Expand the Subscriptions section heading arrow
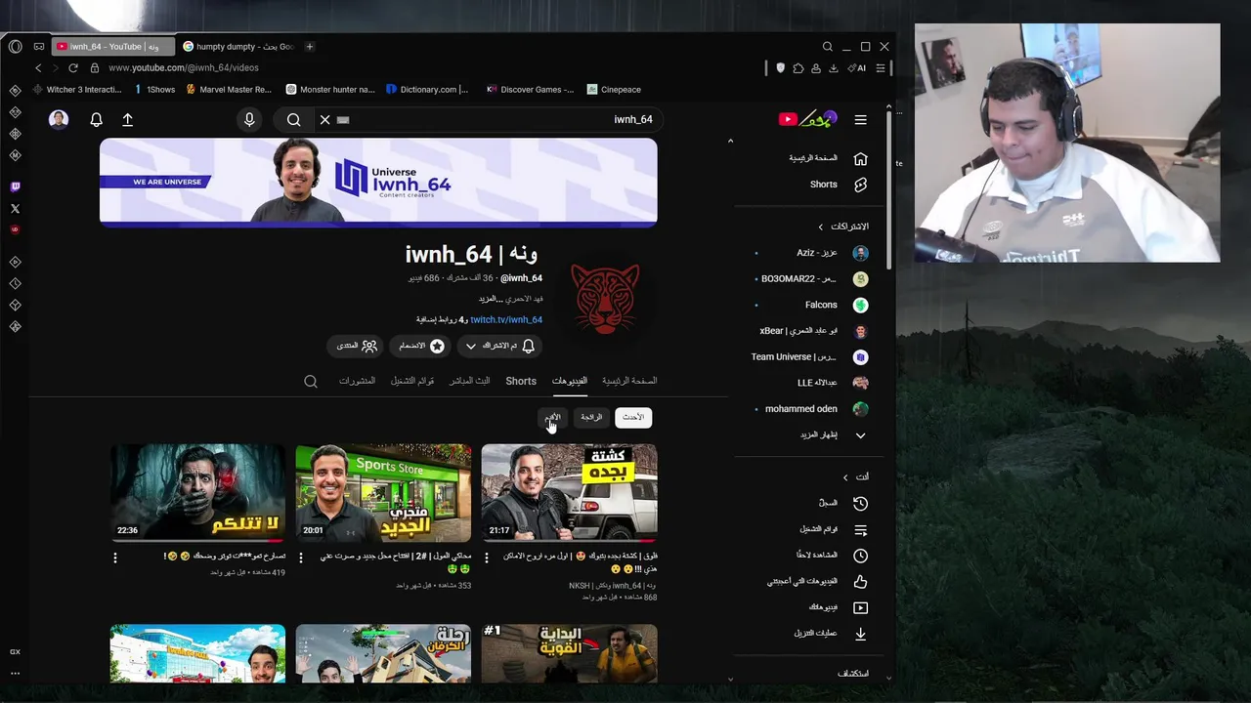This screenshot has height=703, width=1251. tap(821, 227)
